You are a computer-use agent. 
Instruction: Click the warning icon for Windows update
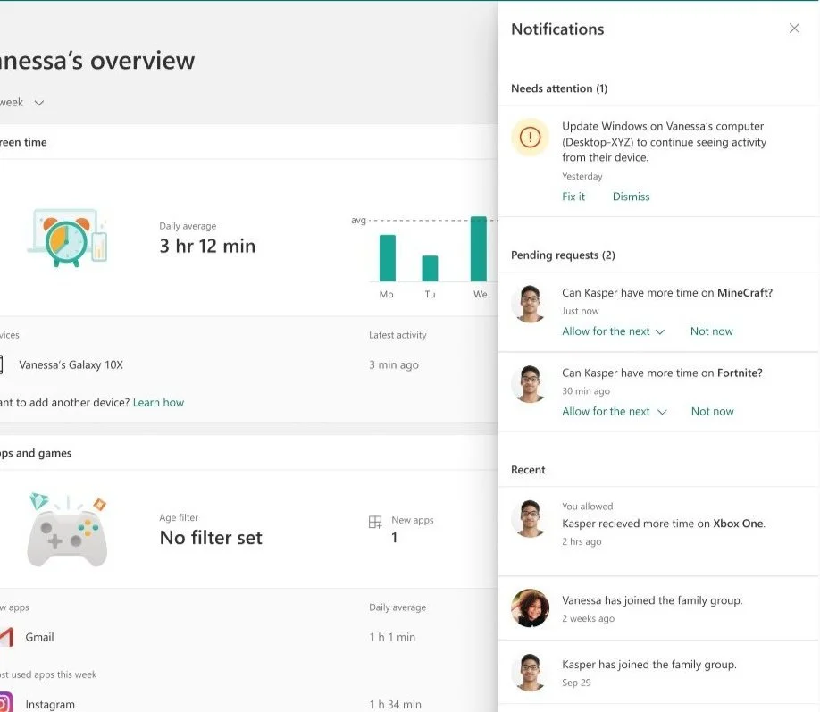click(530, 137)
